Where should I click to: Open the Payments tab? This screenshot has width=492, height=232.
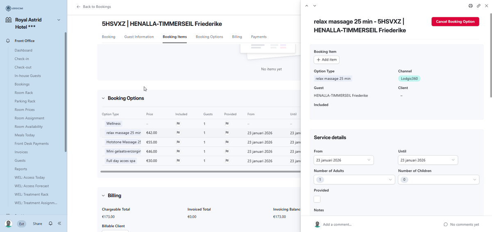point(259,37)
